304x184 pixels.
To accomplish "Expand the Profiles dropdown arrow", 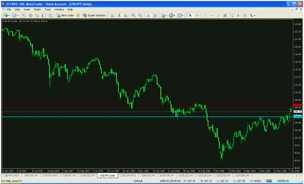I will click(17, 16).
